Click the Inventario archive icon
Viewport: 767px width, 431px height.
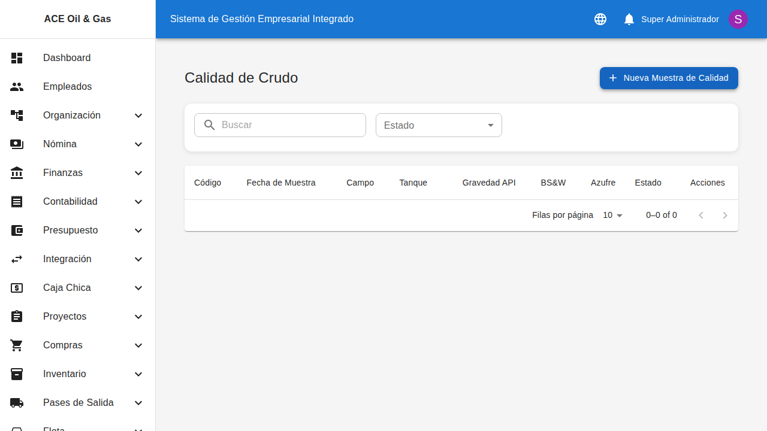coord(17,374)
